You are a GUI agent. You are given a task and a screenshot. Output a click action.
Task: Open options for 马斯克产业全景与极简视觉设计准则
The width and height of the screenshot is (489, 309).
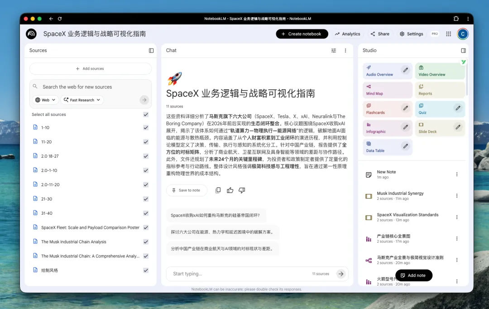tap(457, 260)
